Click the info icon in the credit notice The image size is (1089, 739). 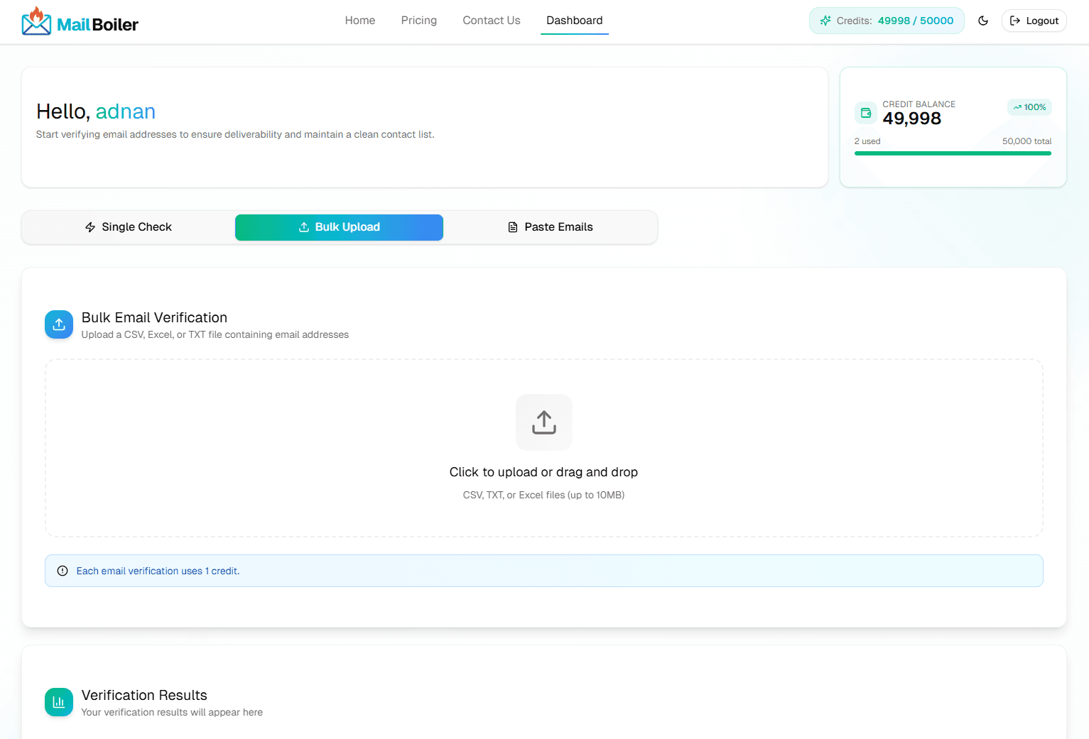click(x=62, y=570)
